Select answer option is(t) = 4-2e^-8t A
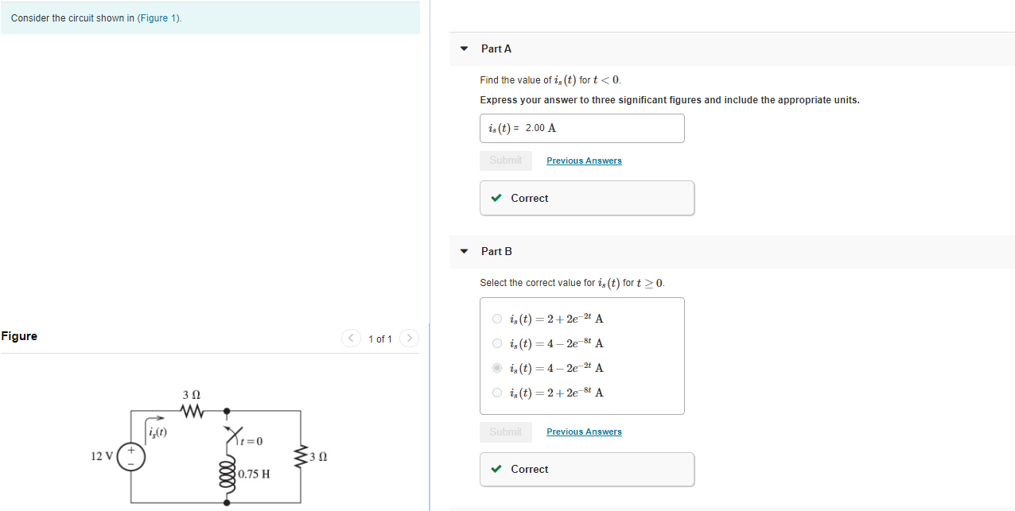 (x=496, y=343)
